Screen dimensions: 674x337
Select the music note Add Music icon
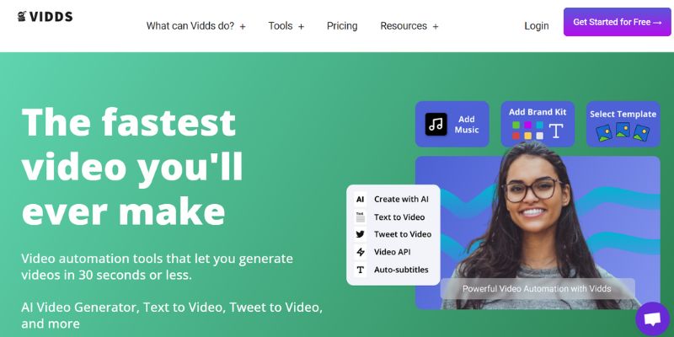coord(436,124)
